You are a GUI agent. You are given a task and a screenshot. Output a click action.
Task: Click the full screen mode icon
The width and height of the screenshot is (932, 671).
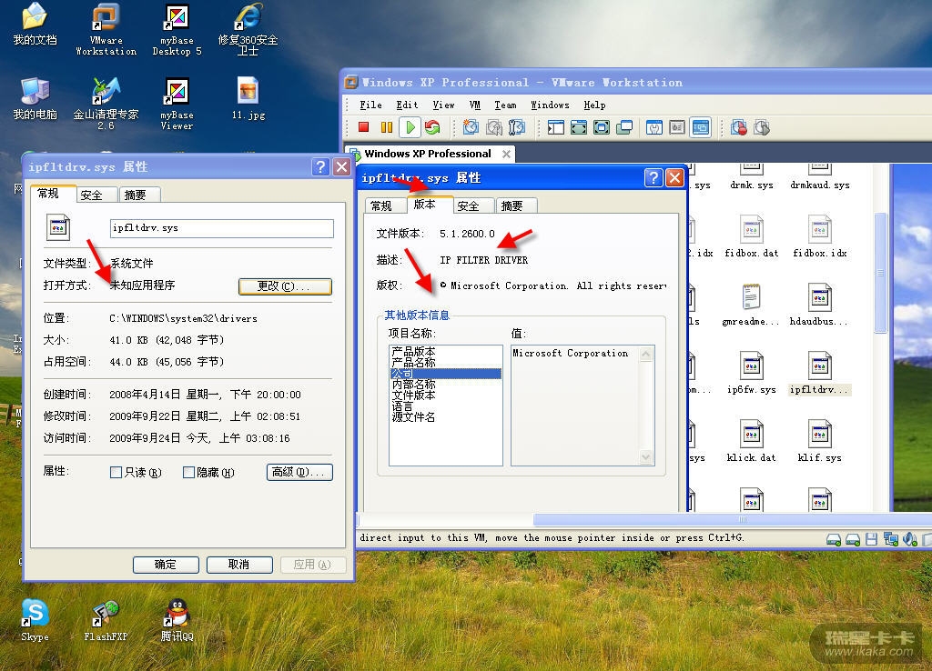pyautogui.click(x=602, y=127)
